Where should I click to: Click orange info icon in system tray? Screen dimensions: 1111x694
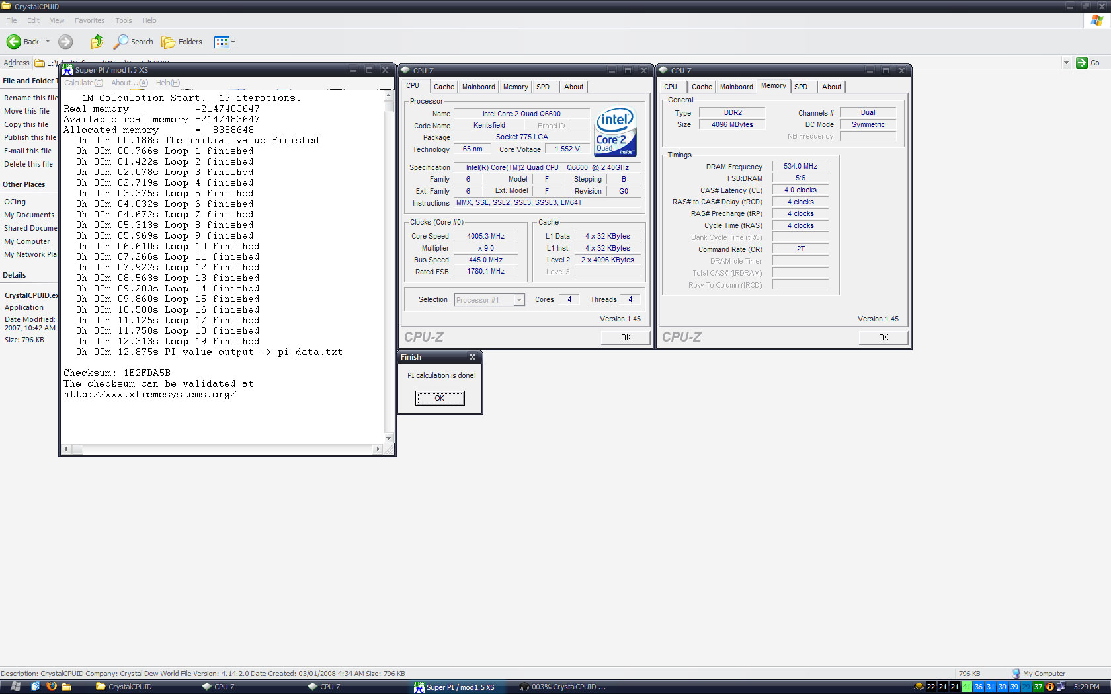1050,687
